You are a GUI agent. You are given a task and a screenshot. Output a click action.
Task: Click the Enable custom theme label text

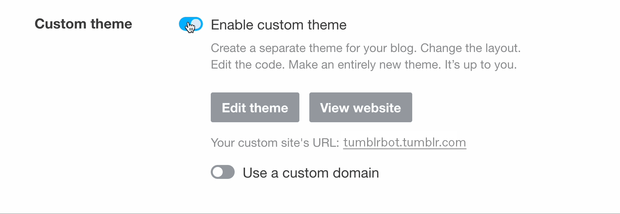coord(279,25)
